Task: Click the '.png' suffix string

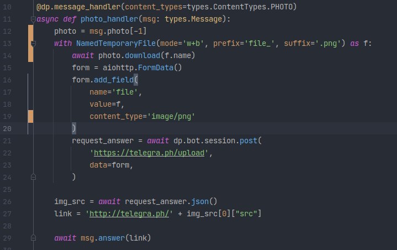Action: 327,43
